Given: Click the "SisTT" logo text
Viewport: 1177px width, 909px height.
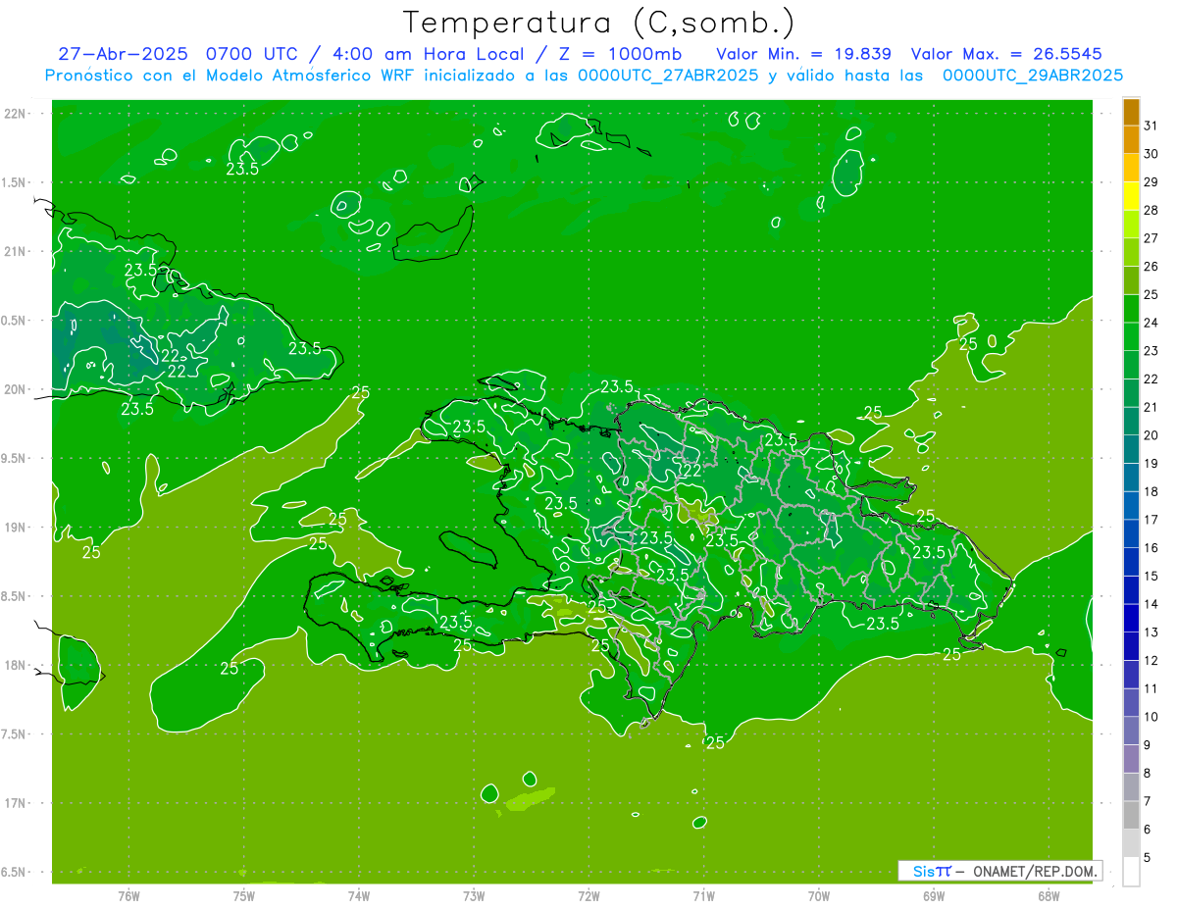Looking at the screenshot, I should click(x=932, y=871).
